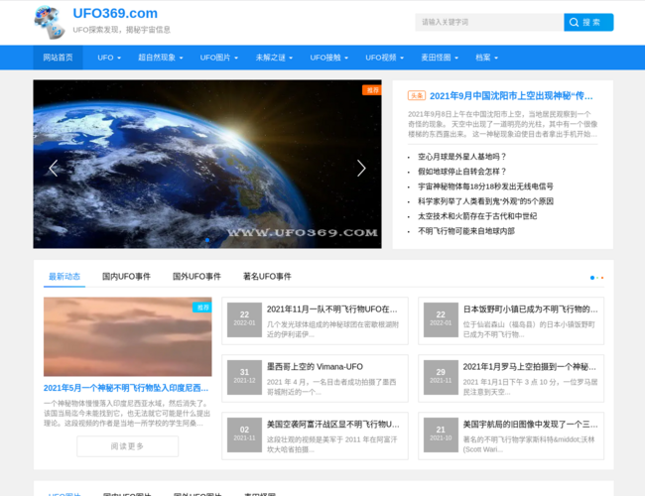Open 不明飞行物可能来自地球内部 article

pyautogui.click(x=466, y=231)
